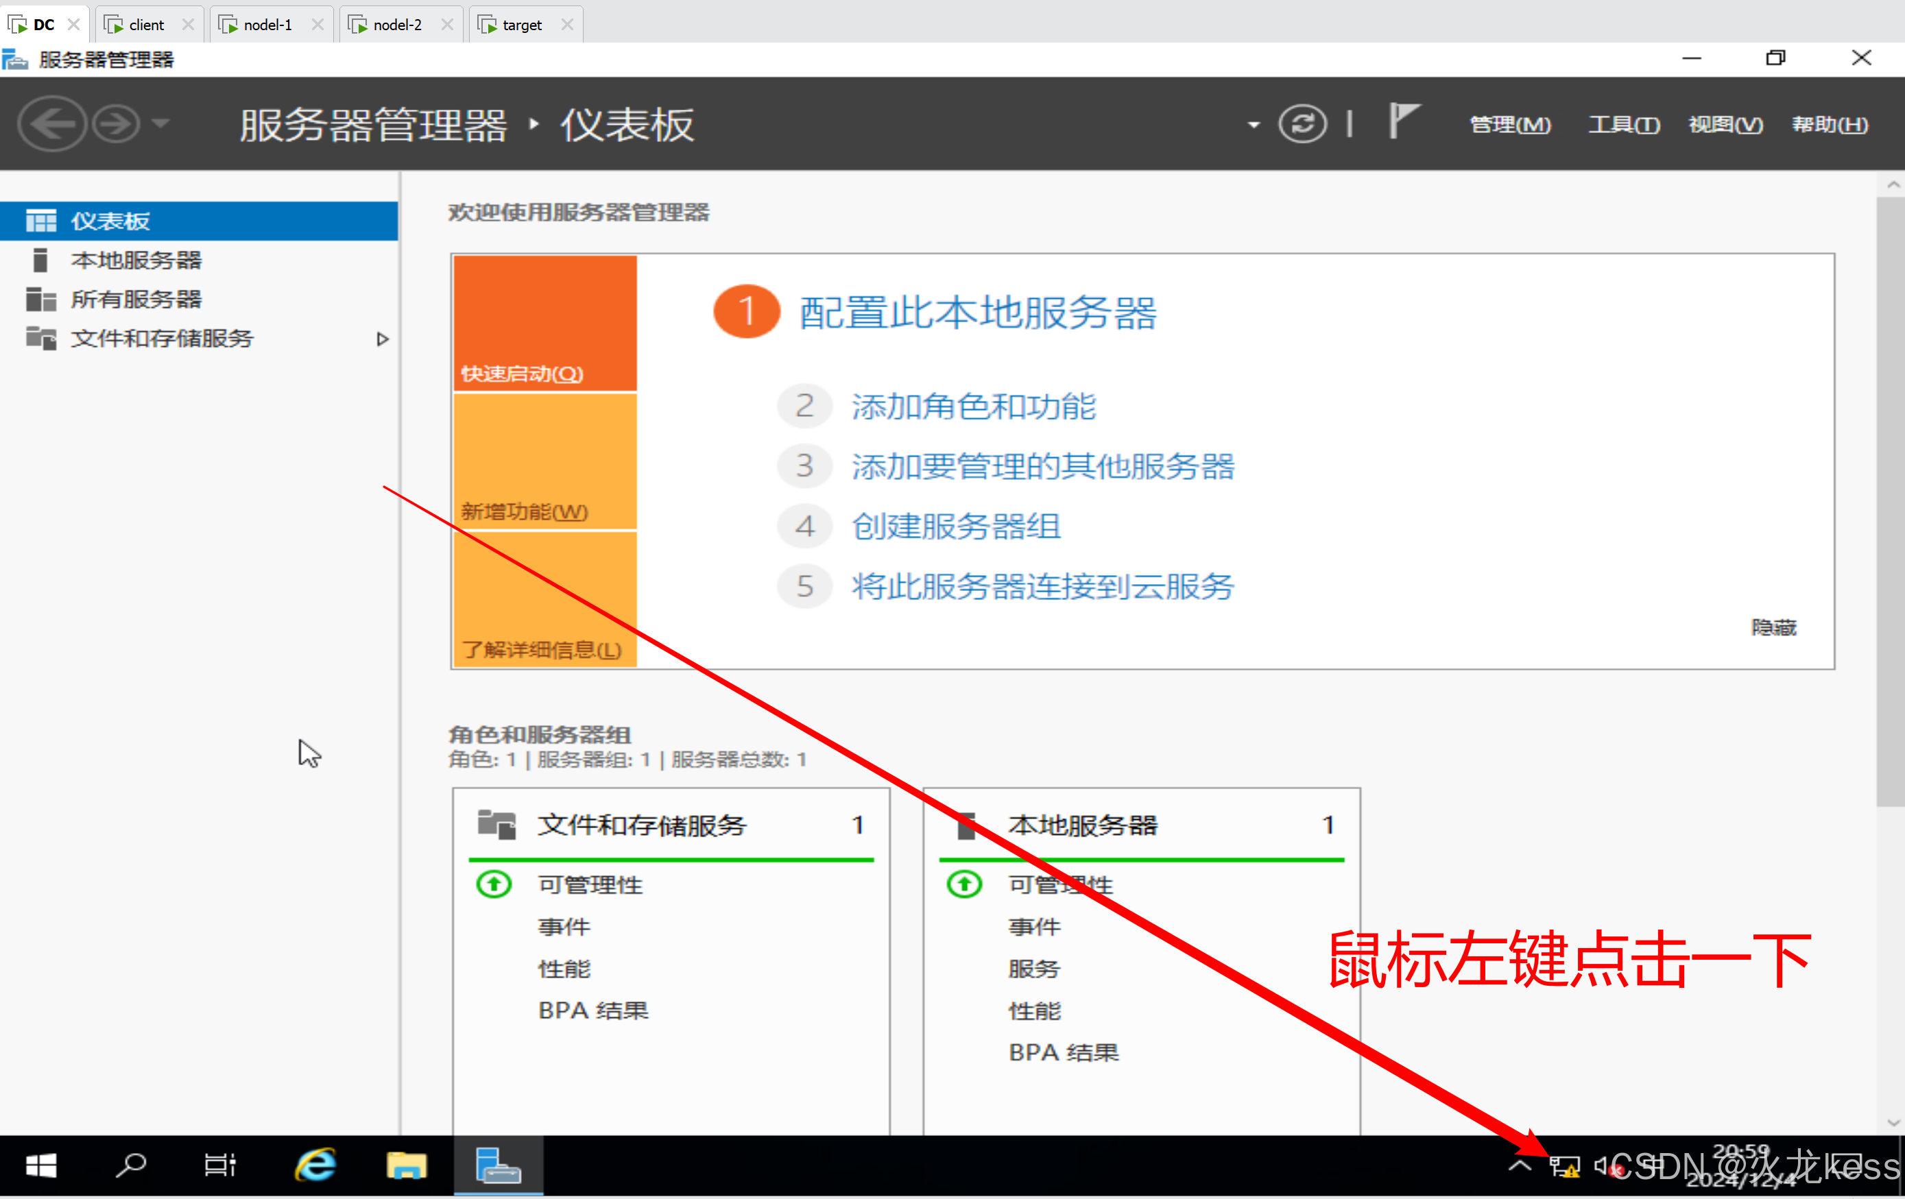Click the forward navigation arrow

[x=117, y=124]
